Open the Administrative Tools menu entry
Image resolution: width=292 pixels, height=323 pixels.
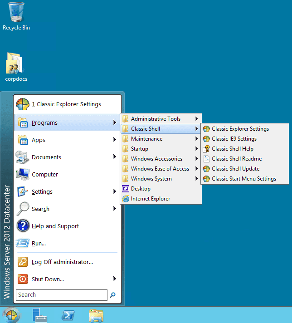click(161, 119)
